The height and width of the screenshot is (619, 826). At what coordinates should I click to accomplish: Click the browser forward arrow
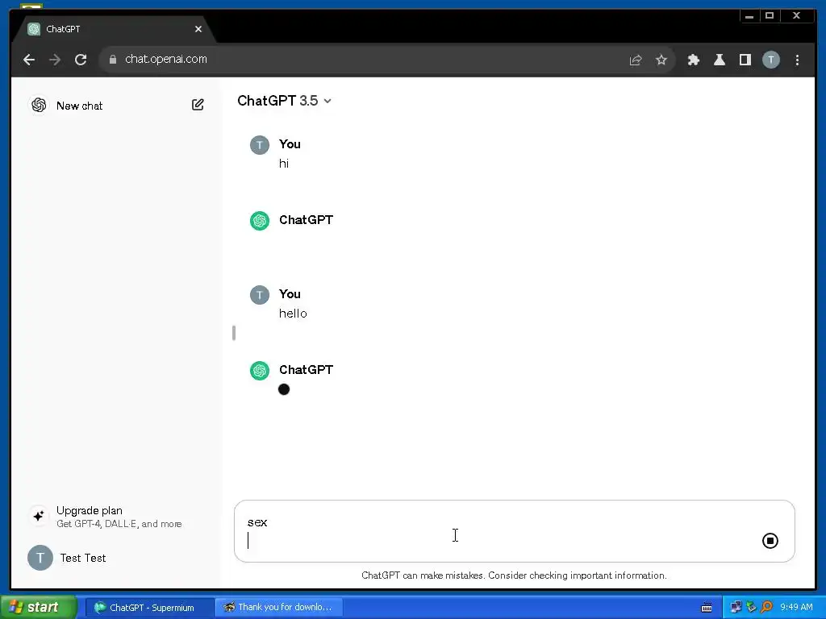click(x=55, y=60)
